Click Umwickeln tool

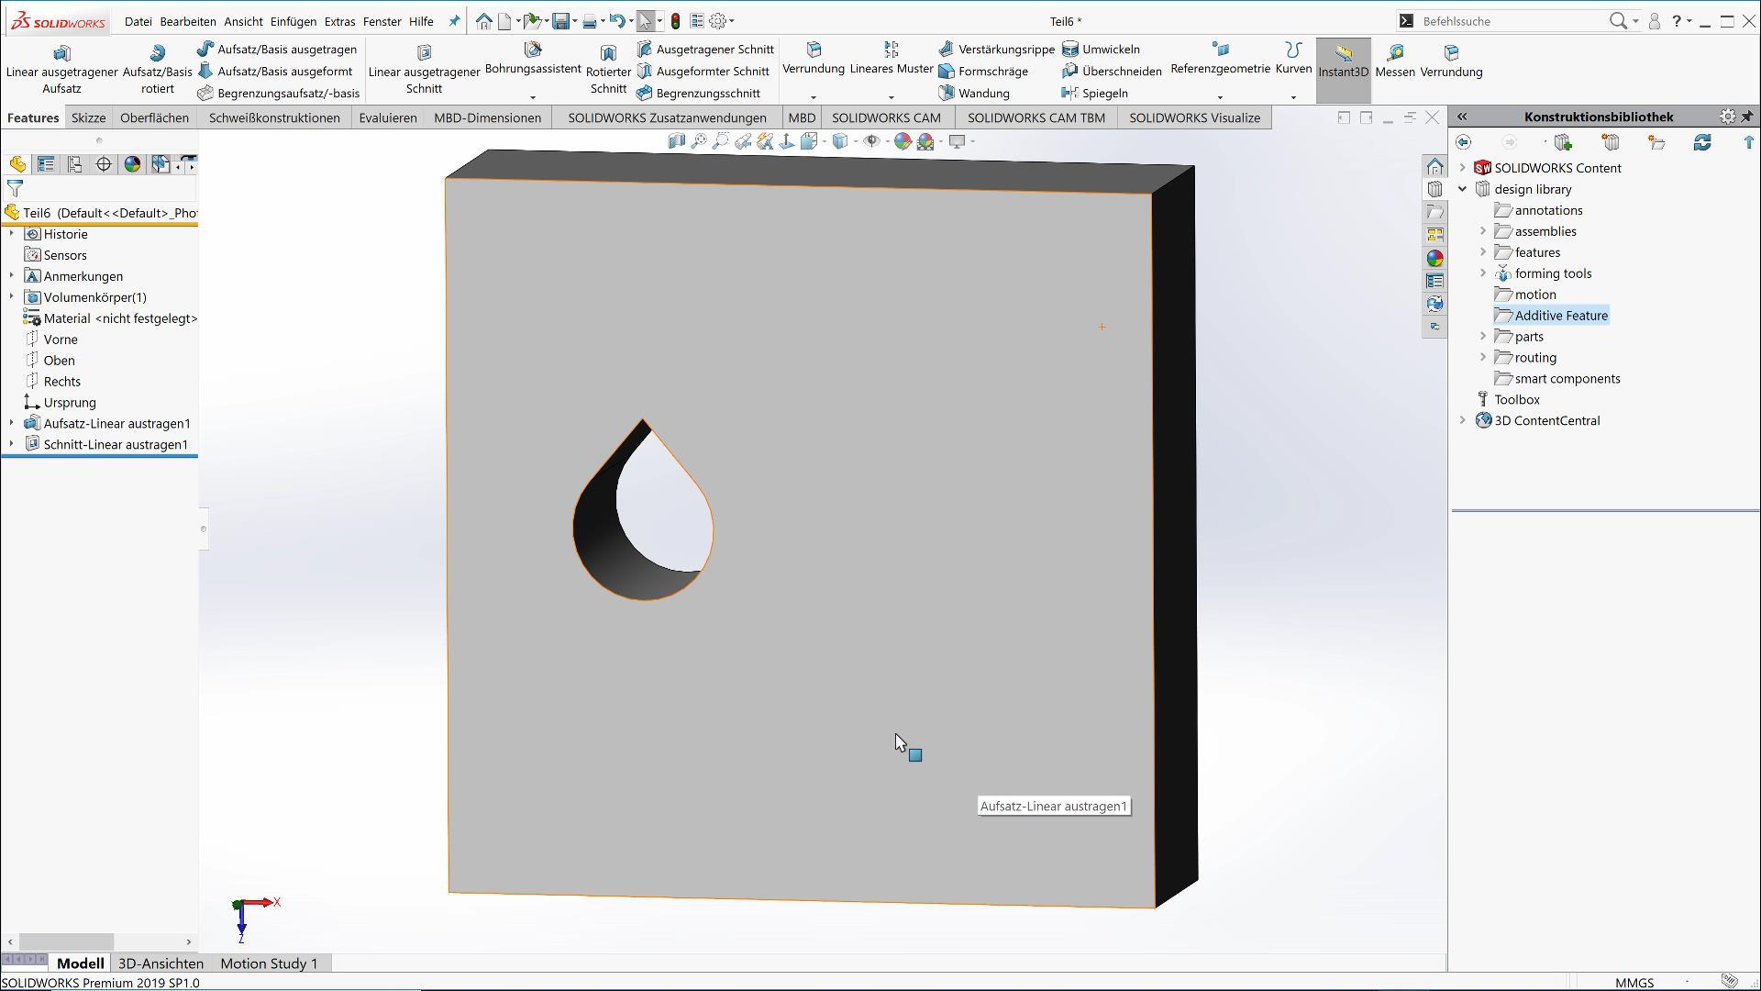tap(1101, 49)
